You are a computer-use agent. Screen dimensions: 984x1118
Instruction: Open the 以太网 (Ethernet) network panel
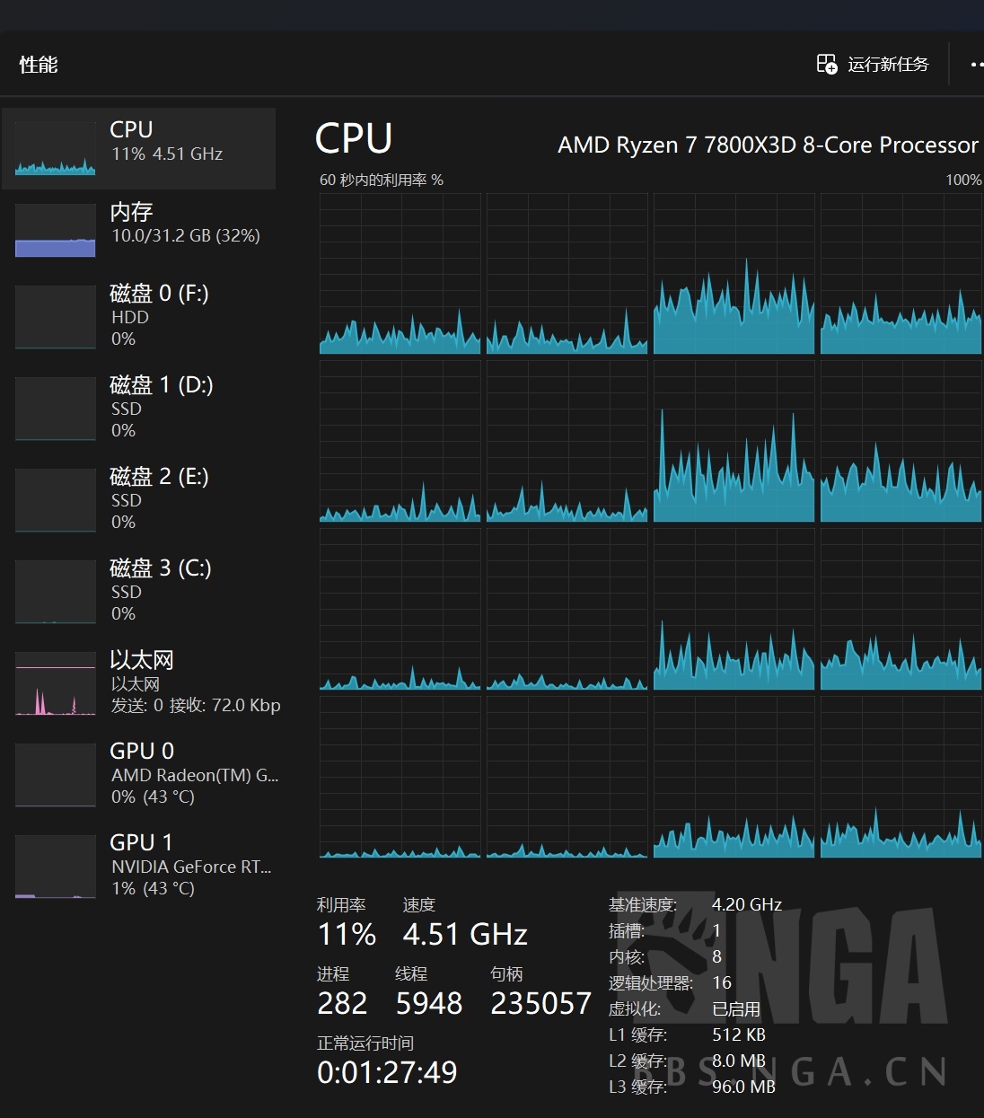point(139,682)
